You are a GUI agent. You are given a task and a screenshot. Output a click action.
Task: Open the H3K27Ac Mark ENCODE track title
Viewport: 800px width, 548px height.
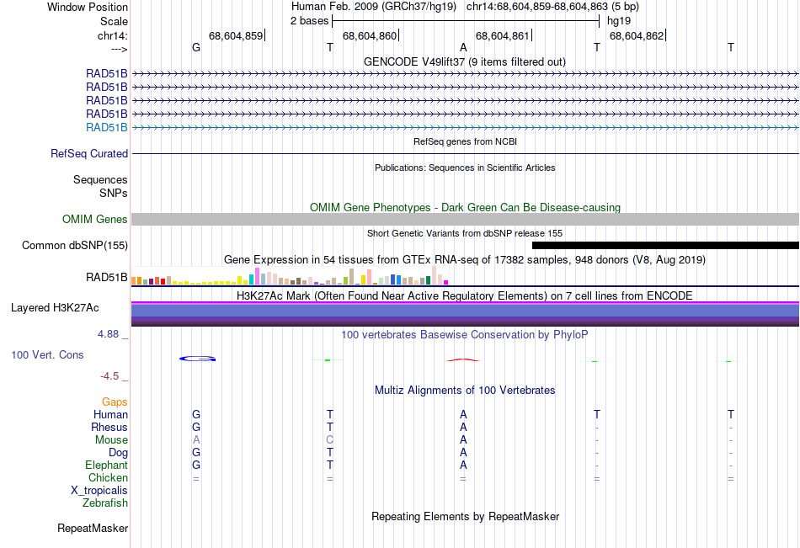pyautogui.click(x=464, y=296)
